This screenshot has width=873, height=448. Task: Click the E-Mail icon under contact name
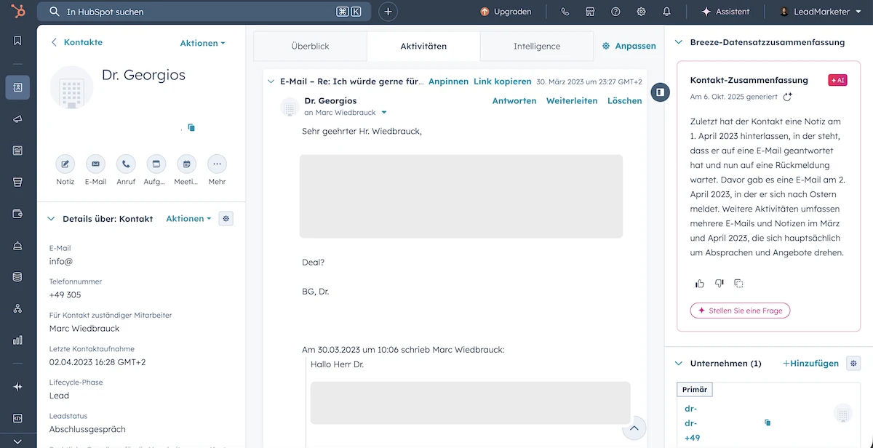[x=95, y=164]
